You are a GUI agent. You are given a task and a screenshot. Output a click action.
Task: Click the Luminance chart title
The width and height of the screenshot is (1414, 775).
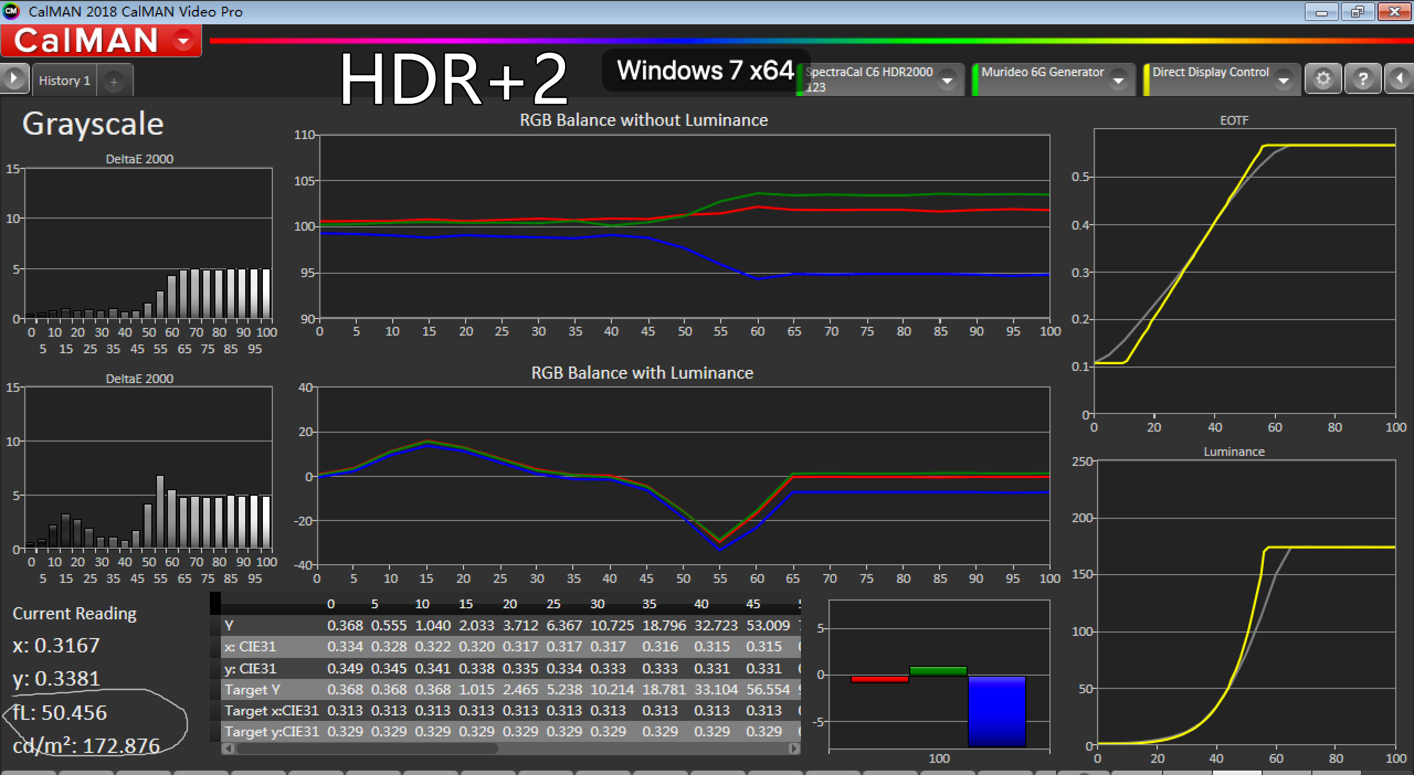point(1234,452)
